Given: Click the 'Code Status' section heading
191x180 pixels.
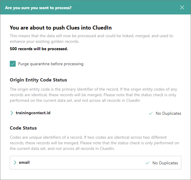Looking at the screenshot, I should (x=23, y=128).
